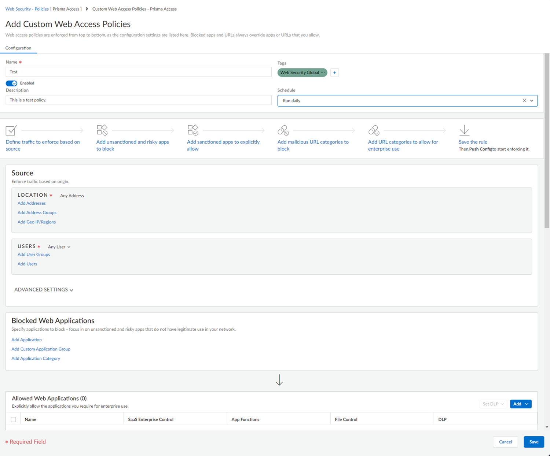Click the sanctioned apps allow step icon
This screenshot has width=550, height=456.
192,130
